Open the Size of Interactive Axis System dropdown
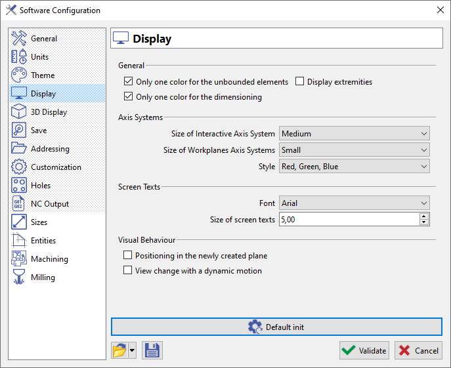The image size is (451, 368). tap(354, 134)
